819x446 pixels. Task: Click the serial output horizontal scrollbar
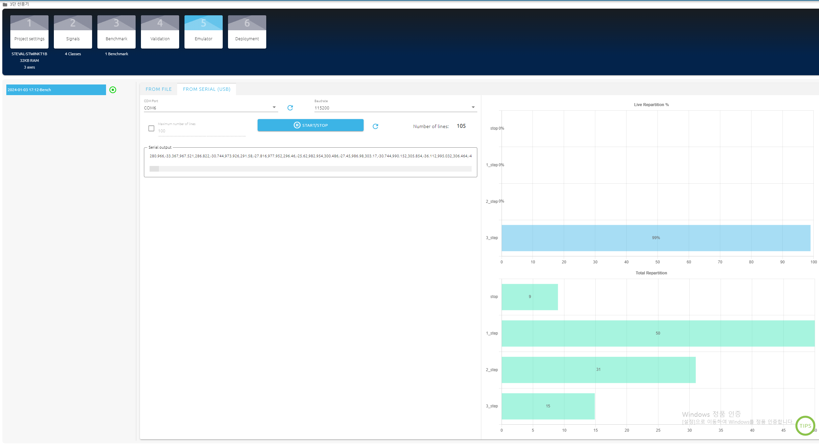310,169
